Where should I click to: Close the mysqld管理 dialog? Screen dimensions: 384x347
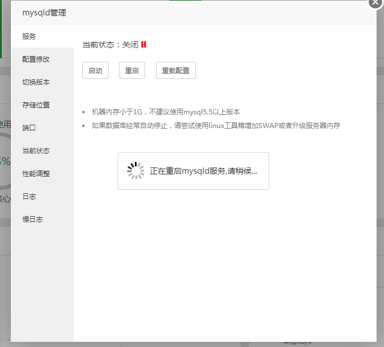tap(375, 2)
